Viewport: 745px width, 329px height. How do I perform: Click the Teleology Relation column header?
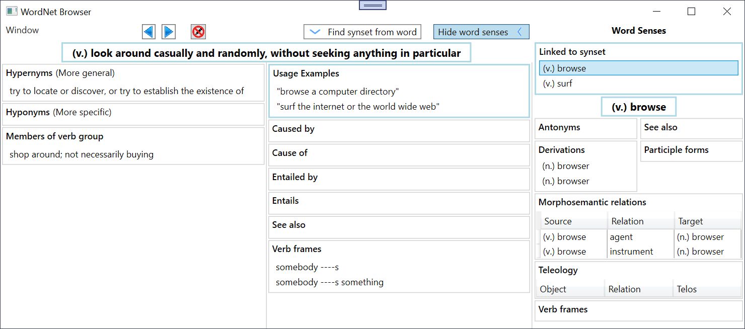point(638,289)
